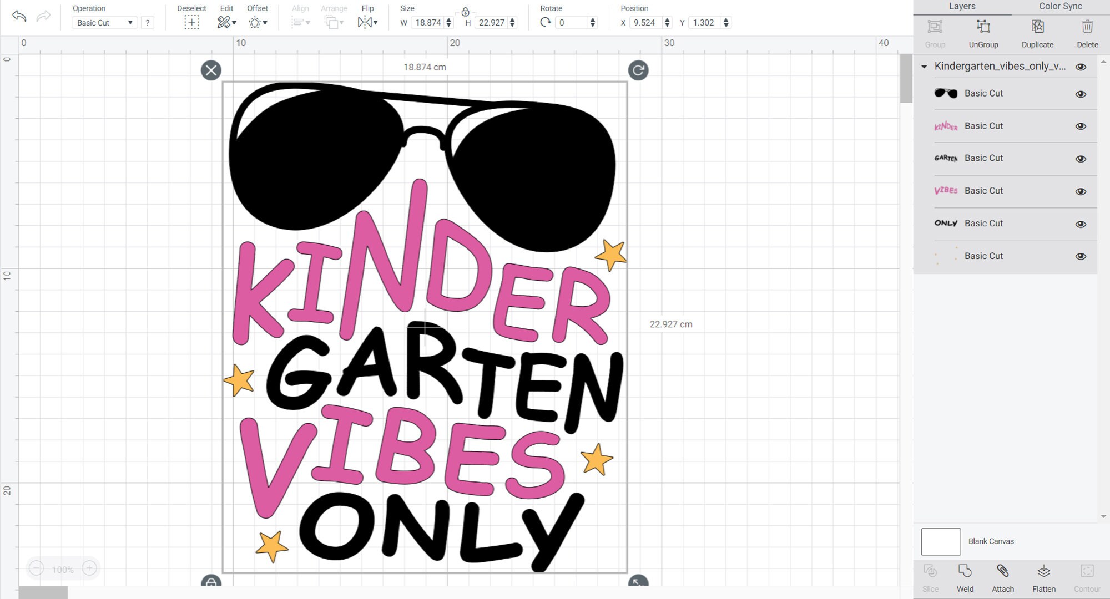Open the Offset tool
Image resolution: width=1110 pixels, height=599 pixels.
(258, 23)
